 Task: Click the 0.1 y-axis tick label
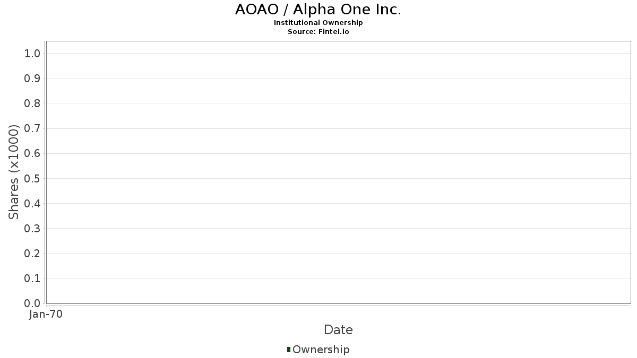coord(32,278)
